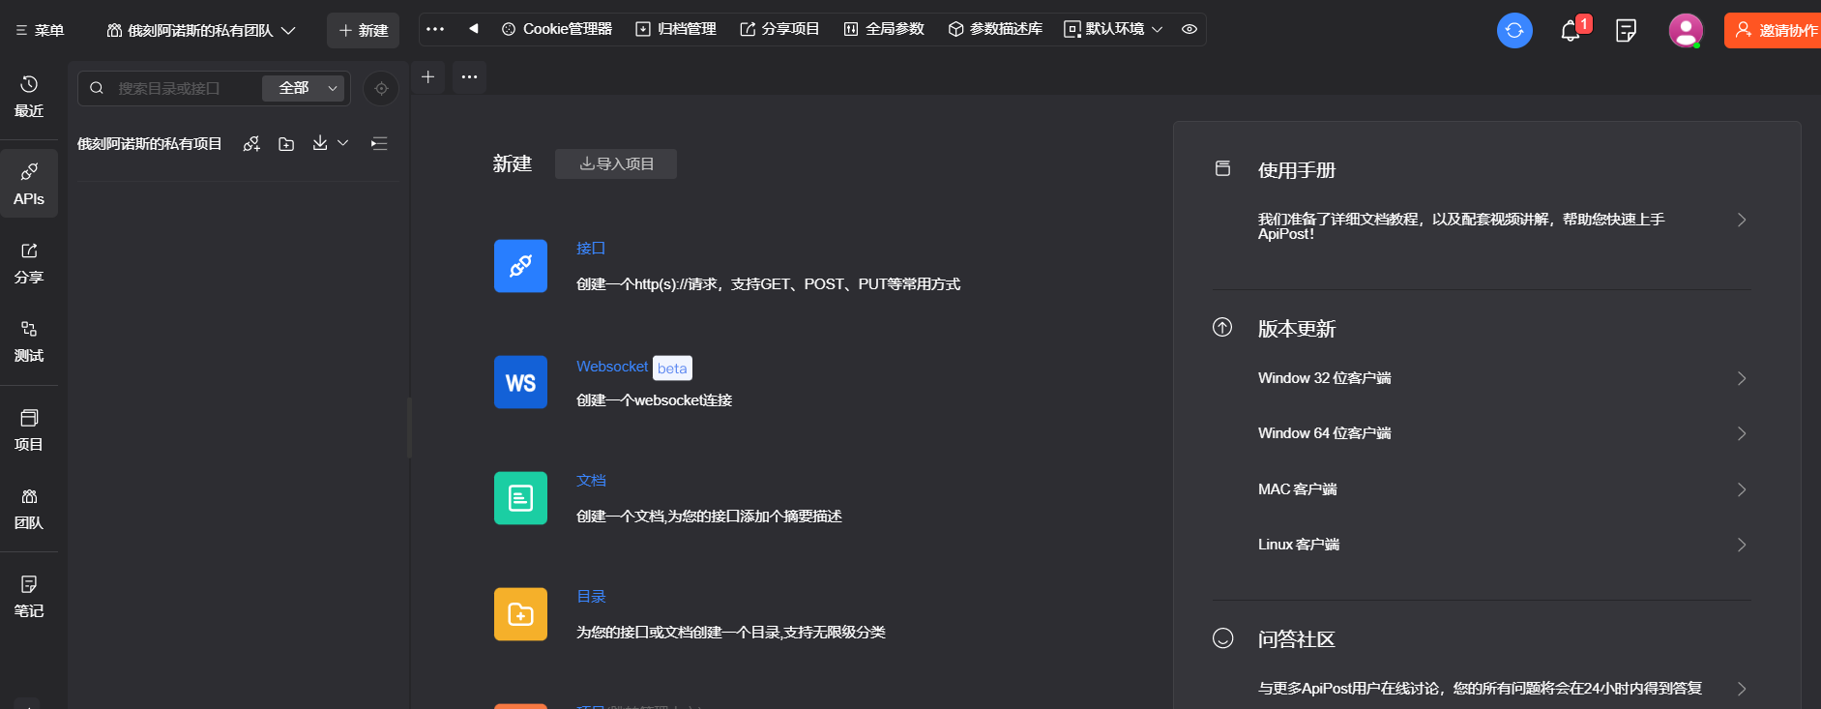Open the notification bell
The image size is (1821, 709).
pyautogui.click(x=1571, y=31)
